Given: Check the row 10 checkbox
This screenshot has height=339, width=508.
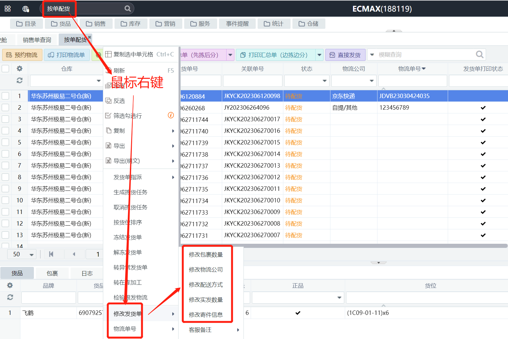Looking at the screenshot, I should (5, 200).
